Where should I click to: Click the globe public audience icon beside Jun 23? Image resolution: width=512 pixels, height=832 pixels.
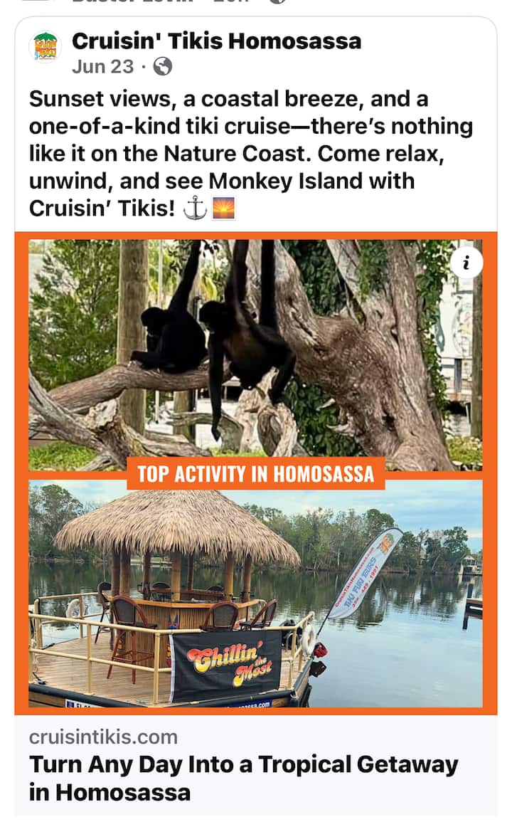point(163,67)
